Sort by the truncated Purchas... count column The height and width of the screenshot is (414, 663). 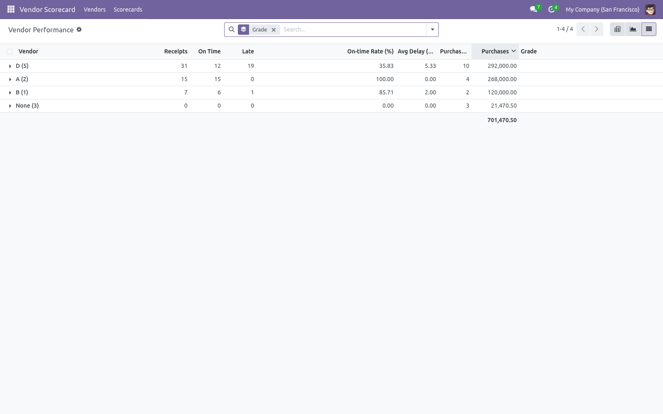pyautogui.click(x=453, y=51)
